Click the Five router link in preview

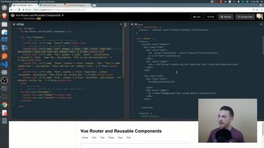click(129, 138)
